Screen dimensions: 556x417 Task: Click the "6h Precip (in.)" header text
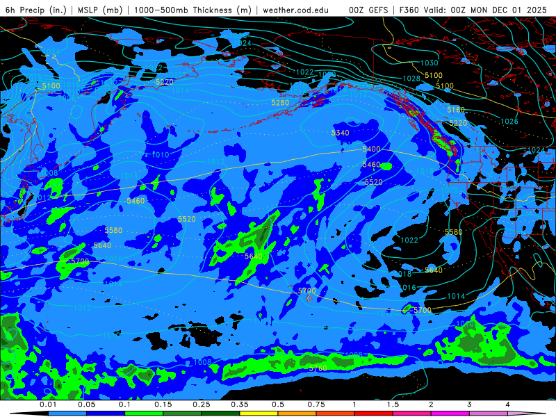point(36,10)
